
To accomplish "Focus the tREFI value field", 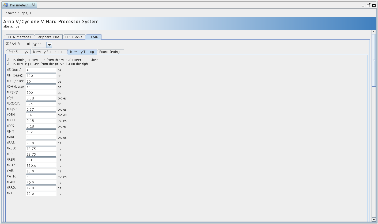I will pyautogui.click(x=41, y=160).
